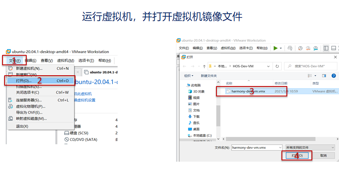
Task: Sort by the 名称 column header
Action: point(229,83)
